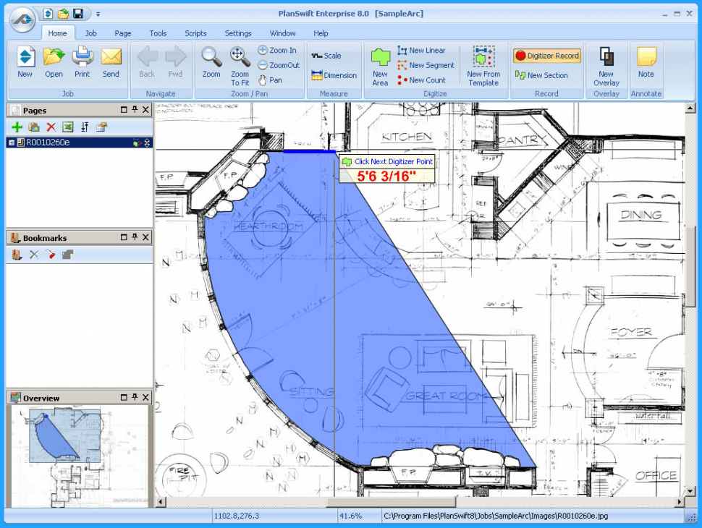Click zoom percentage 41.6% in status bar
702x528 pixels.
point(350,516)
